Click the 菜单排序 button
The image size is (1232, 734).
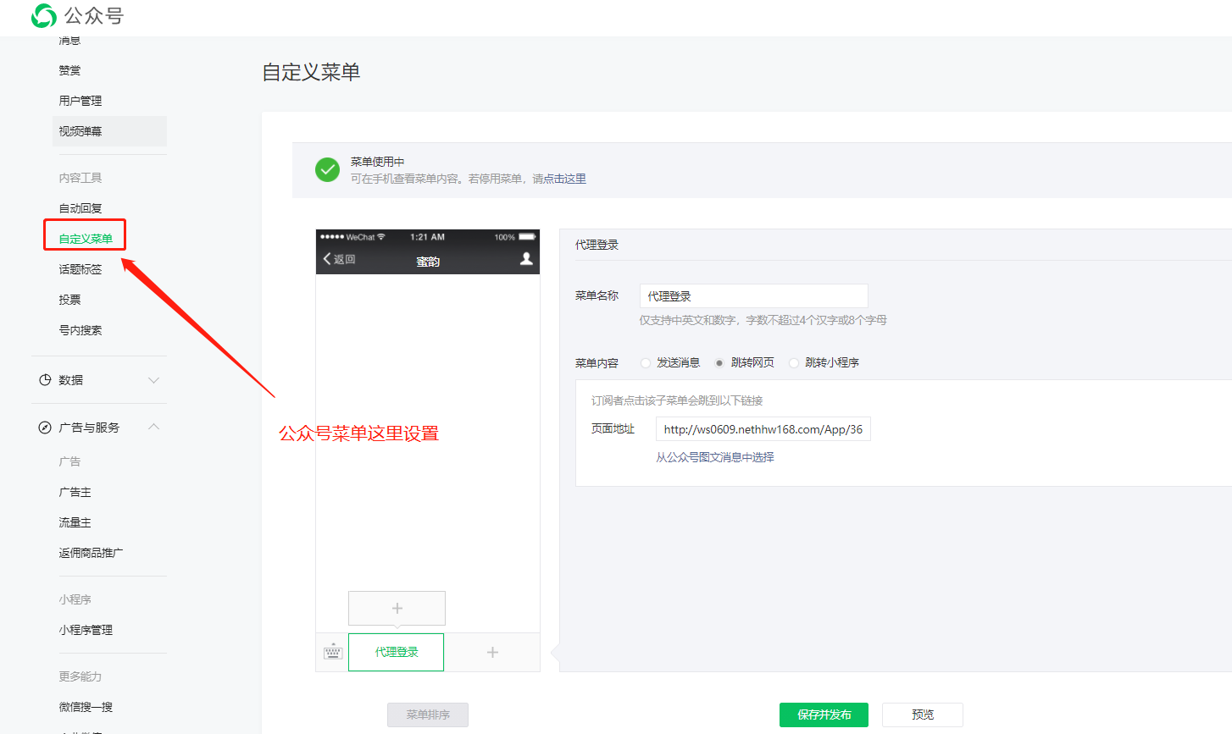tap(428, 715)
